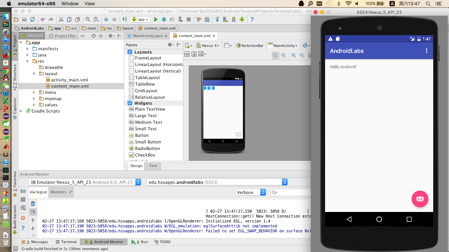Open the Nexus 4 device dropdown
449x252 pixels.
pyautogui.click(x=208, y=46)
